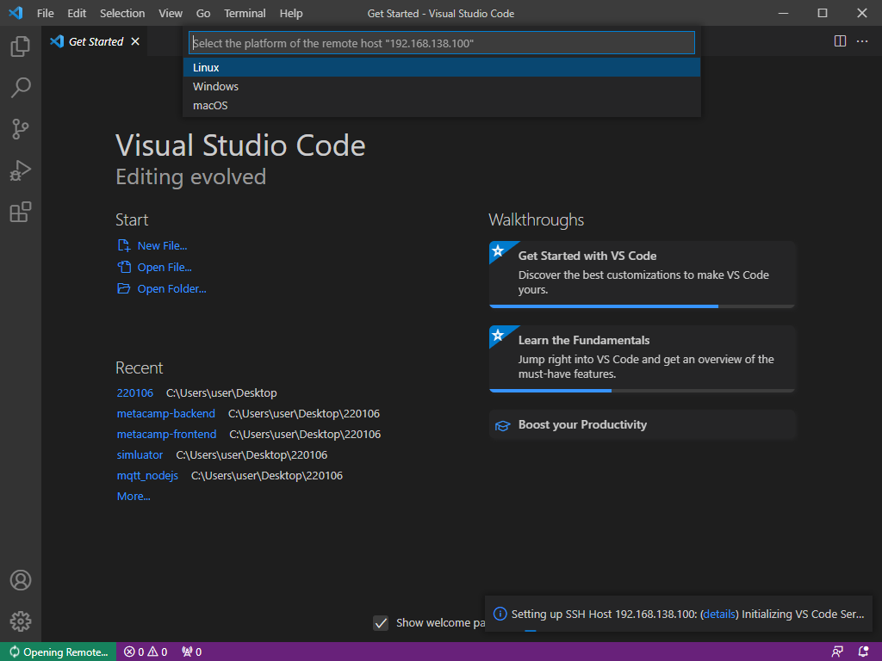The image size is (882, 661).
Task: Click the VS Code logo in title bar
Action: (x=16, y=13)
